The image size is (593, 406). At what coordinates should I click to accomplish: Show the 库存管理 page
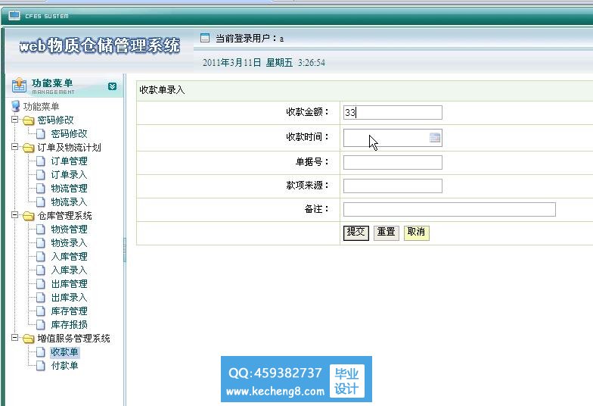coord(70,311)
